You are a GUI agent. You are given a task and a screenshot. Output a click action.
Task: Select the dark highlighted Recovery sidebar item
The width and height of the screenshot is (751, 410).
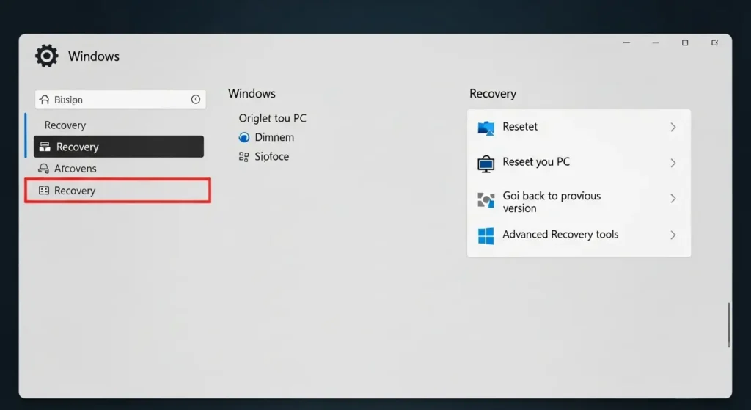119,147
